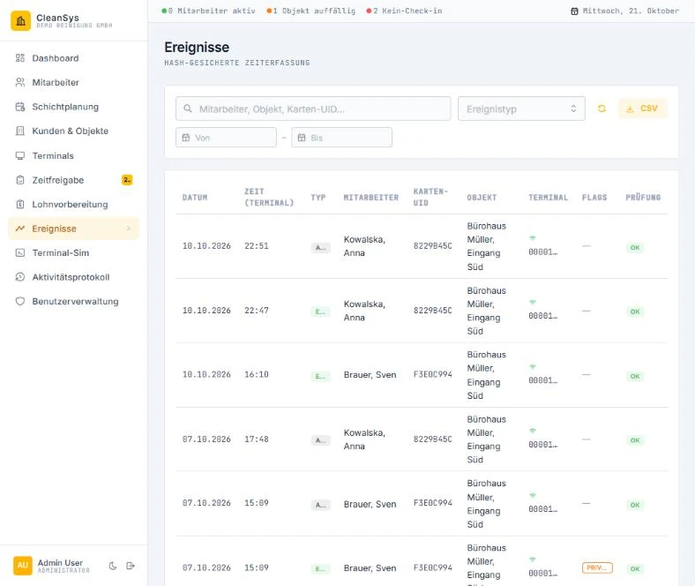This screenshot has width=695, height=586.
Task: Click the search magnifier icon
Action: (x=188, y=109)
